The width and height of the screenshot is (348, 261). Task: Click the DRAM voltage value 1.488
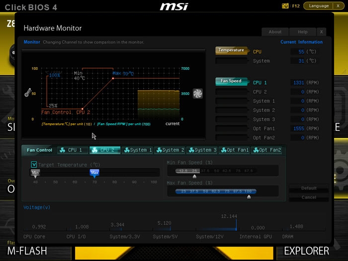point(296,226)
